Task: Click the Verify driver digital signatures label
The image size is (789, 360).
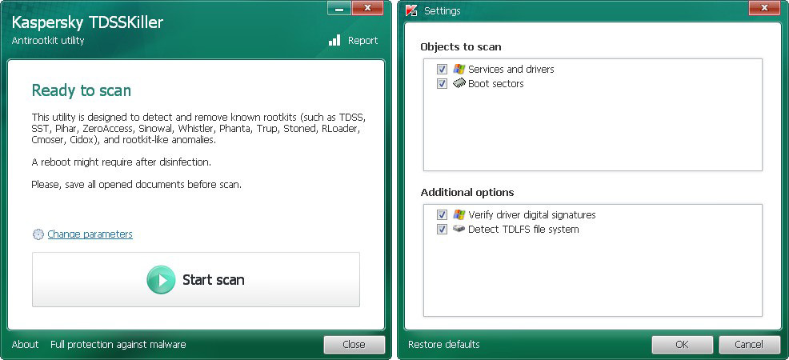Action: [x=532, y=215]
